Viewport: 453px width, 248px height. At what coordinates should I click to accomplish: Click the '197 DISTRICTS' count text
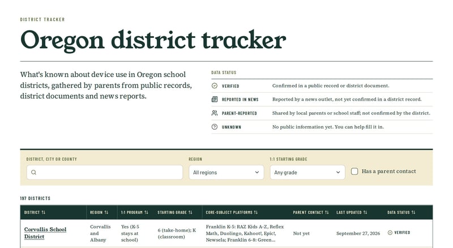pos(35,198)
